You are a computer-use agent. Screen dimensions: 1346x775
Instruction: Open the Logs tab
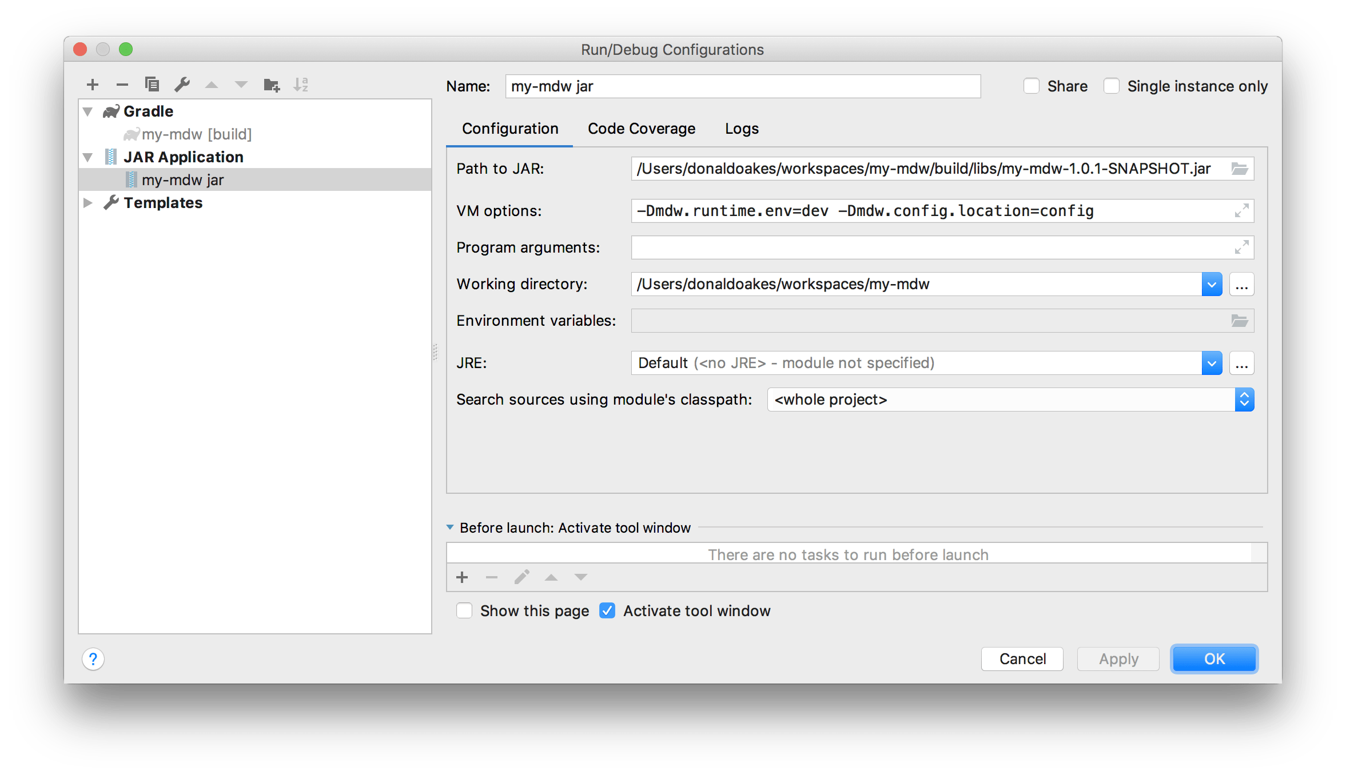pos(742,129)
